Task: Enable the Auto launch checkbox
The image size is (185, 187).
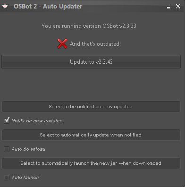Action: (x=7, y=178)
